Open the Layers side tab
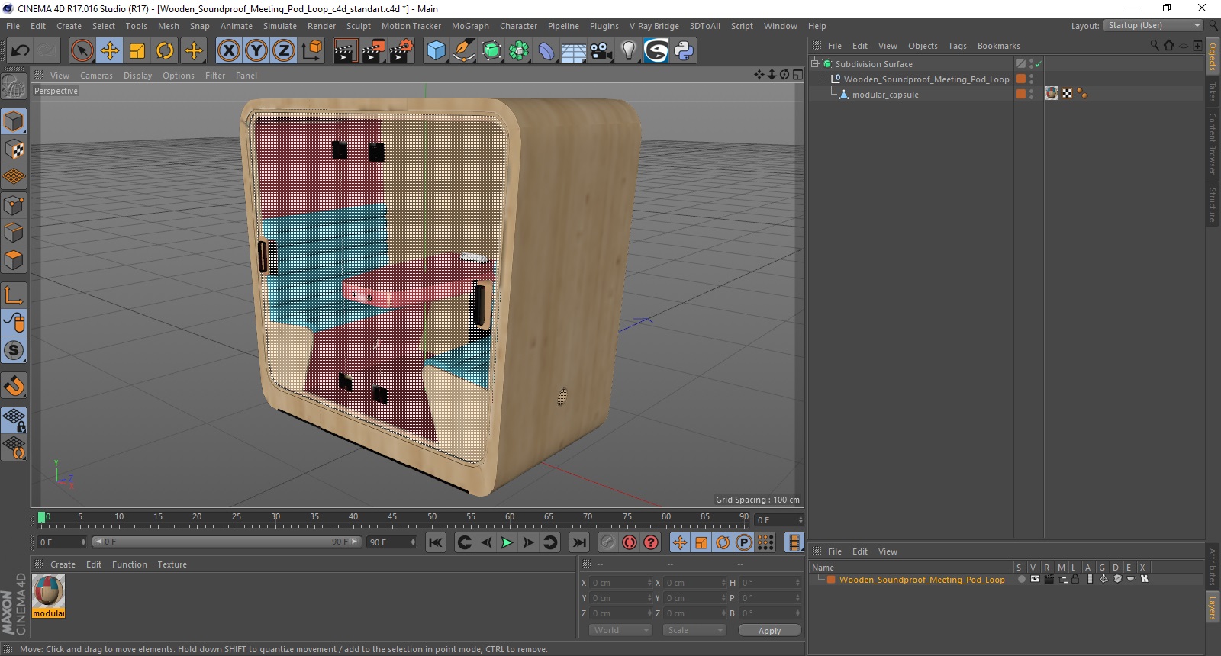 [1213, 608]
